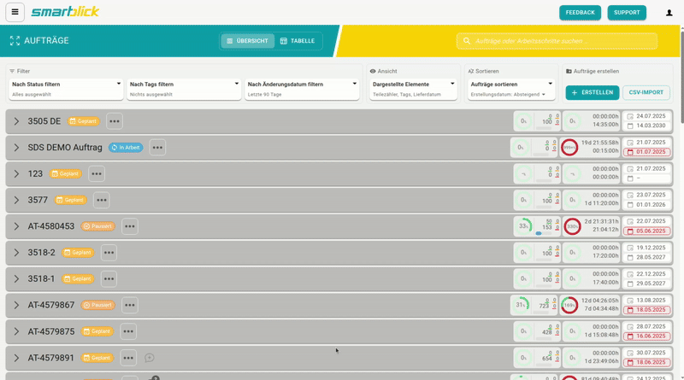Viewport: 684px width, 380px height.
Task: Open the three-dot menu for 3505 DE
Action: tap(114, 121)
